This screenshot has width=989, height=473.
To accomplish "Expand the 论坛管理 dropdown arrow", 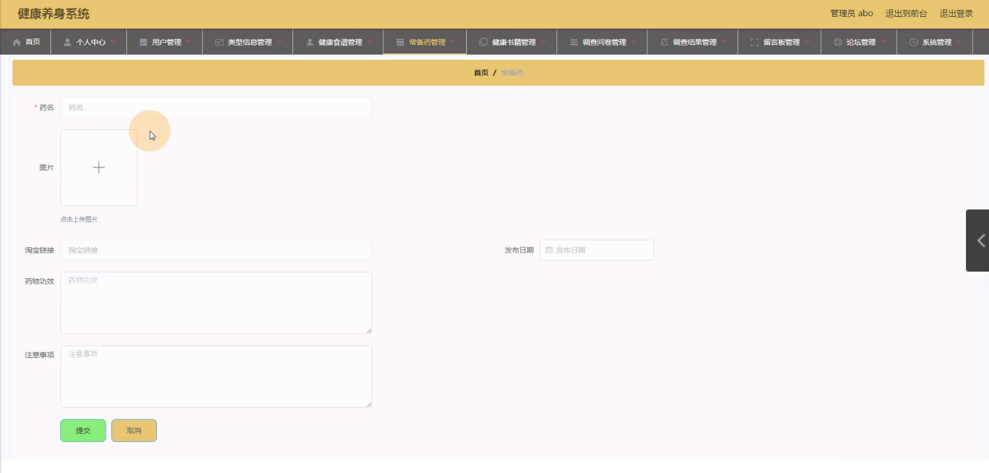I will tap(883, 42).
